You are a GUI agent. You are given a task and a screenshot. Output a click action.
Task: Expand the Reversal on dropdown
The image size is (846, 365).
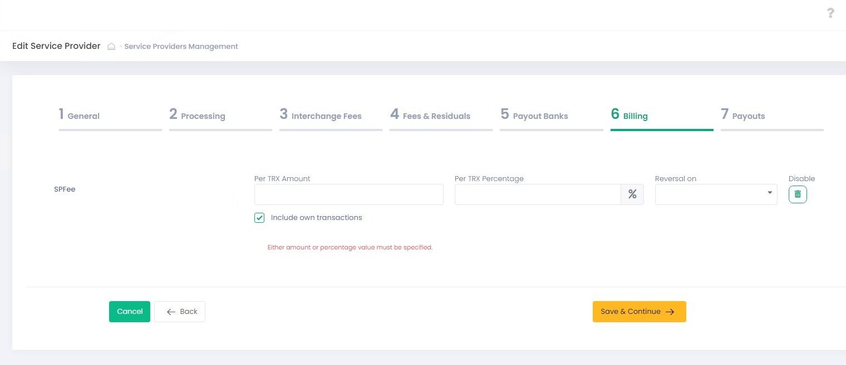click(716, 194)
